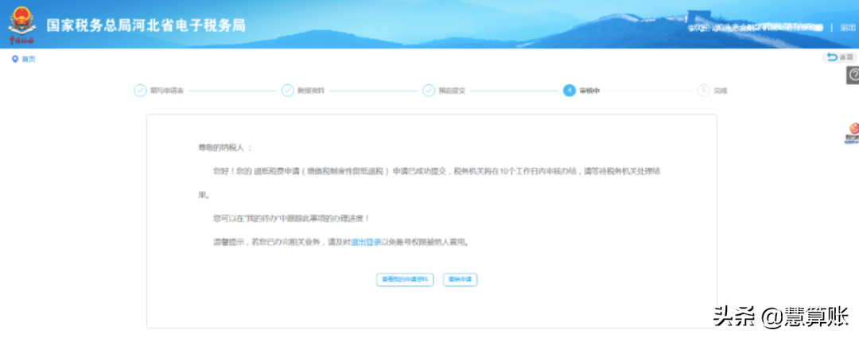Click the 预览提交 step label

click(452, 91)
